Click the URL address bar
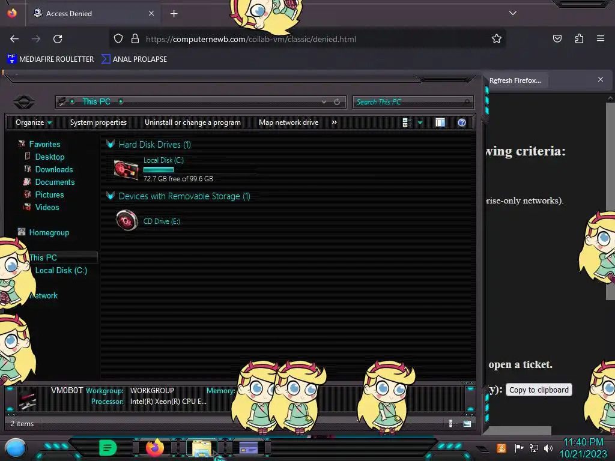 coord(308,39)
